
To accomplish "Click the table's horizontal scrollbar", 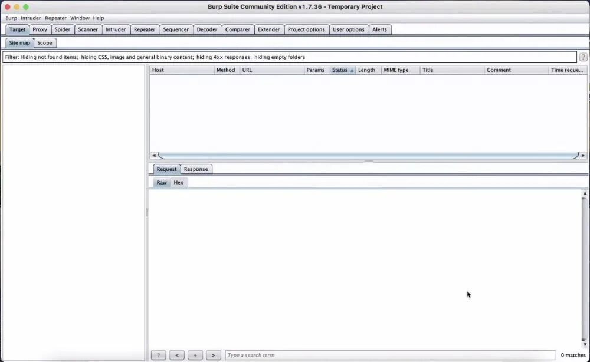I will point(368,155).
